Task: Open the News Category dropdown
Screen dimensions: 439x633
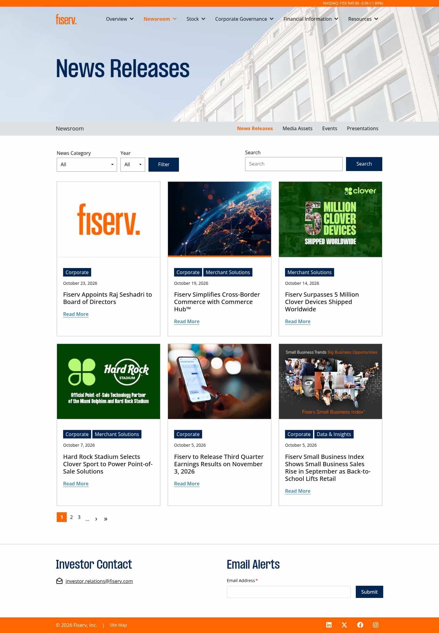Action: (87, 165)
